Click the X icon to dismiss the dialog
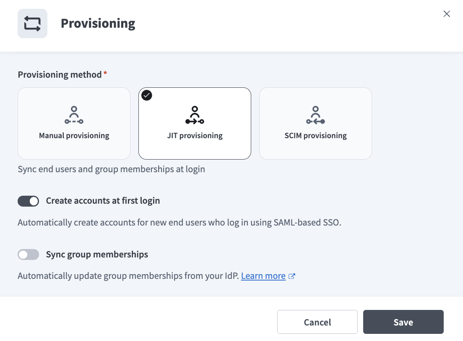 coord(447,14)
